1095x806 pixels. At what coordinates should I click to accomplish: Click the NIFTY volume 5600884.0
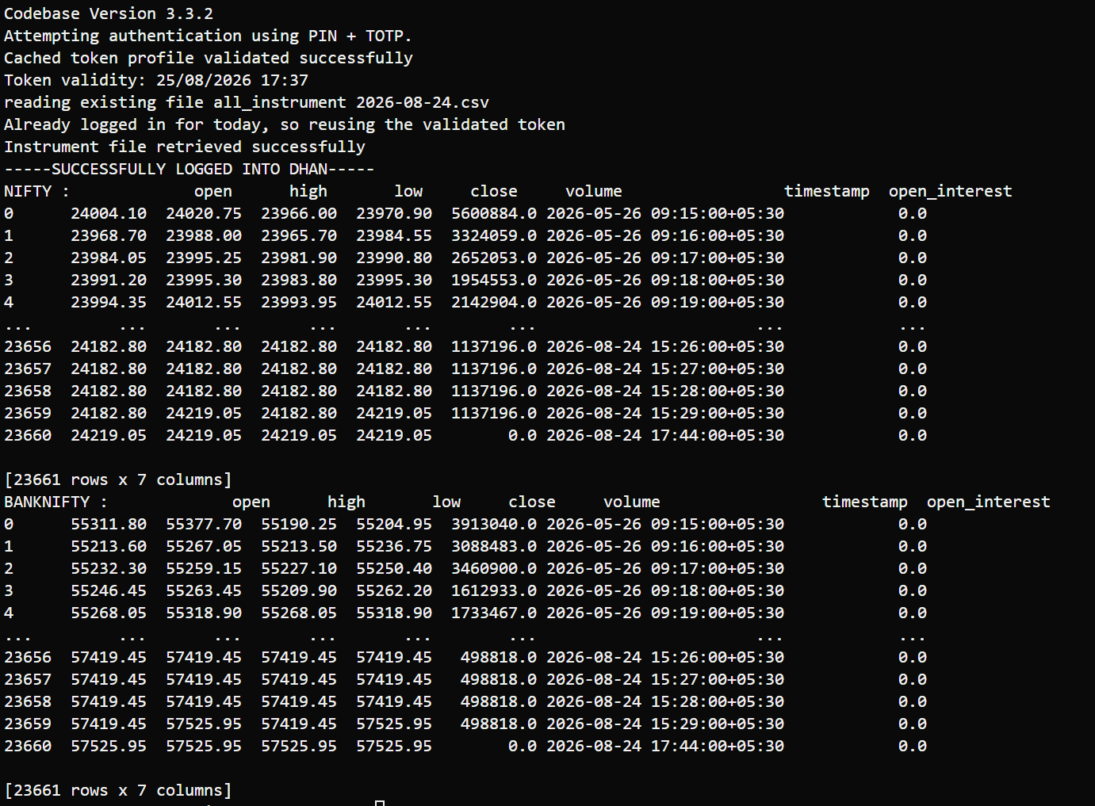pos(494,213)
